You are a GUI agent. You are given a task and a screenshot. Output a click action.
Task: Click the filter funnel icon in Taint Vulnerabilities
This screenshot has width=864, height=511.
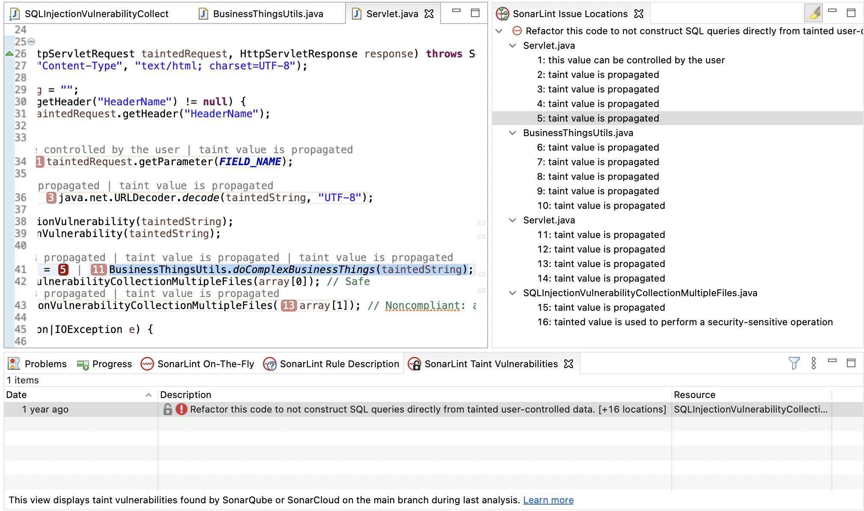click(x=793, y=363)
